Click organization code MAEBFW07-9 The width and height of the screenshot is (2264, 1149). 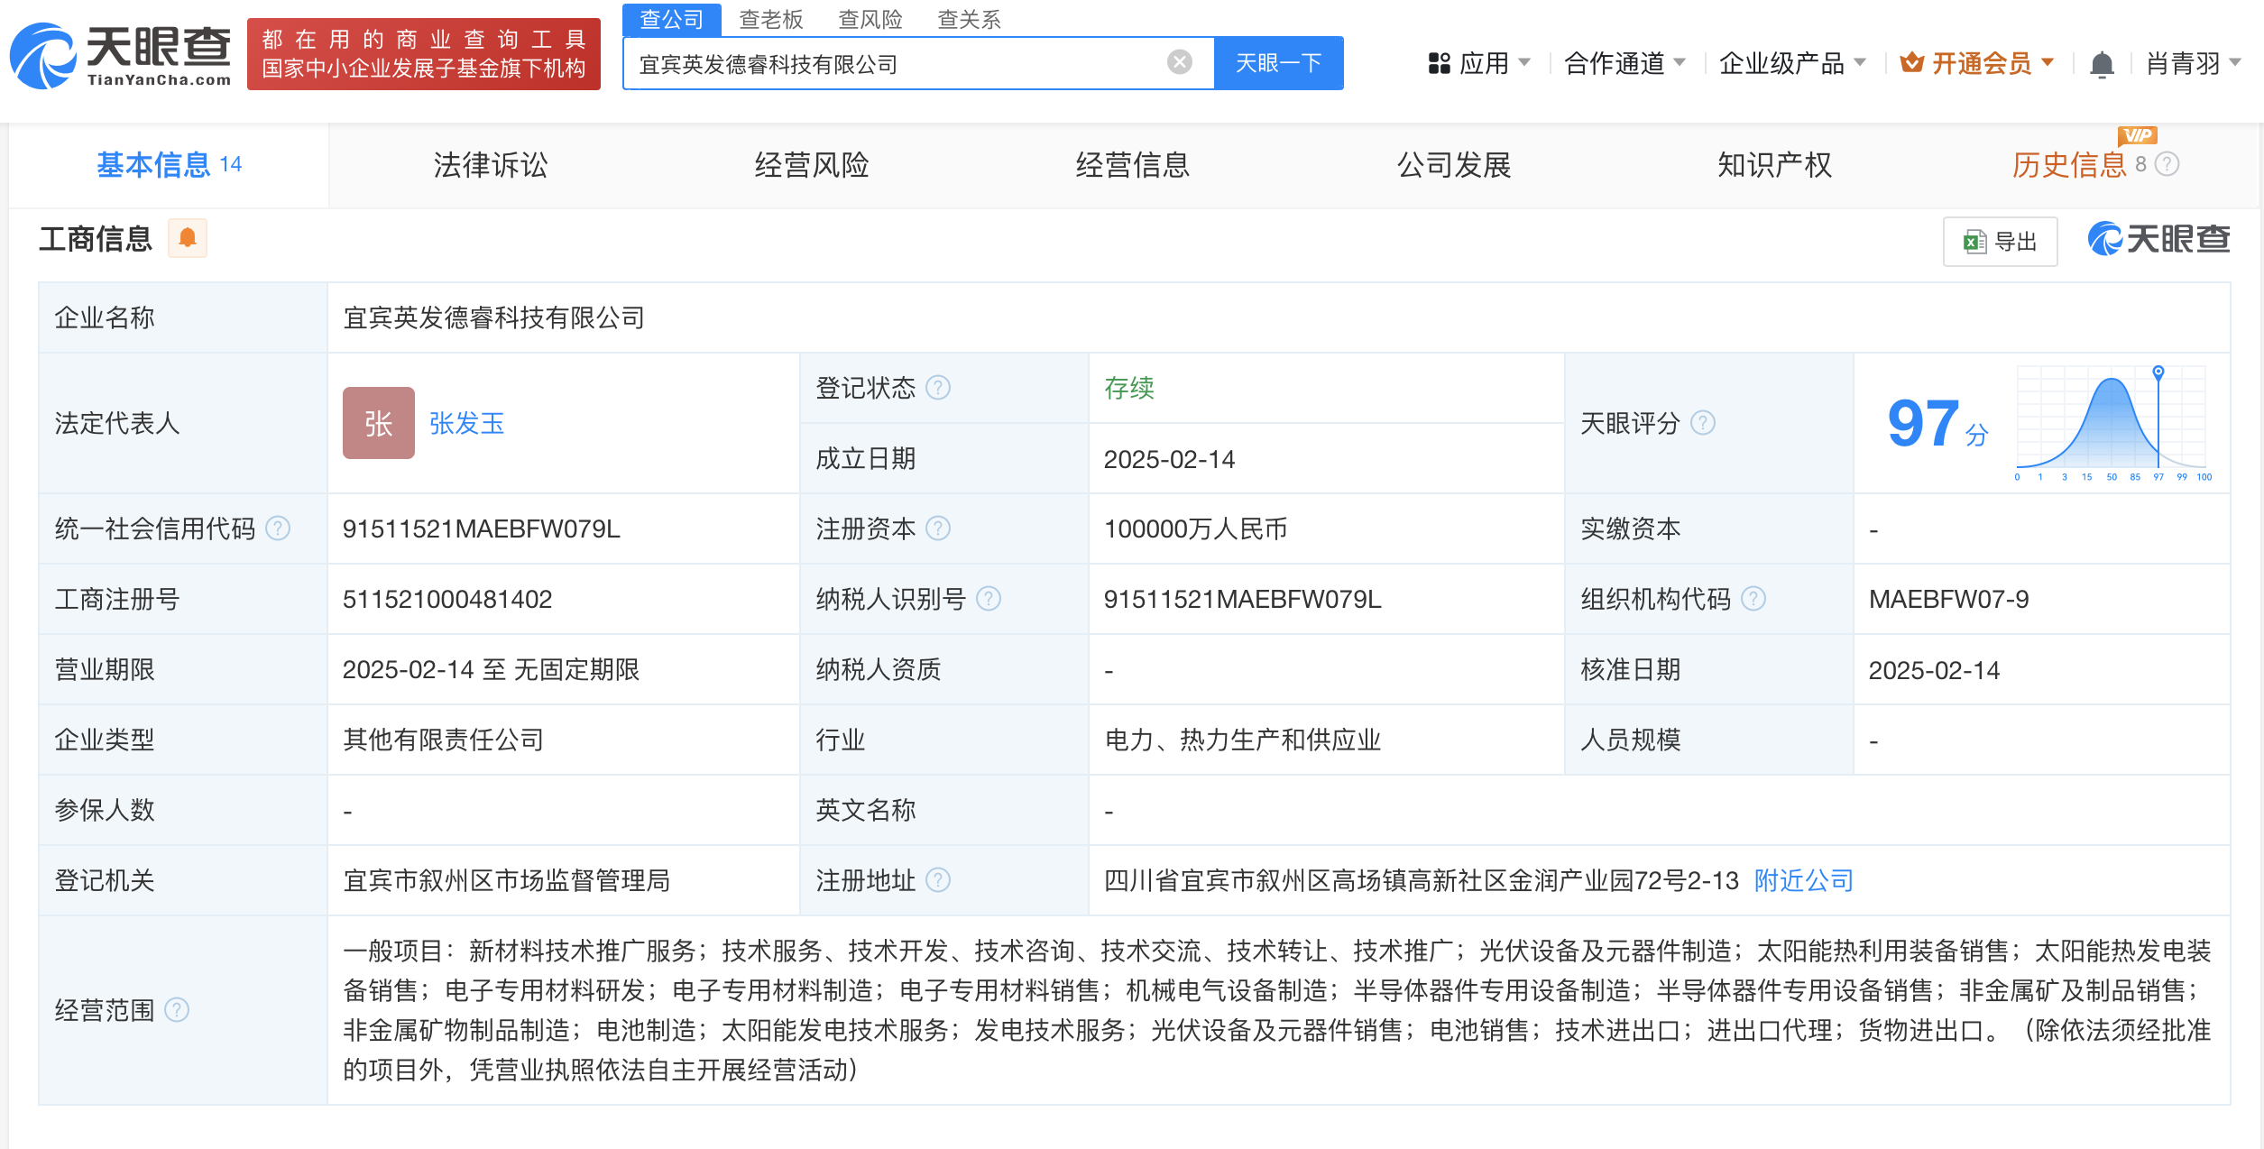(x=1949, y=599)
